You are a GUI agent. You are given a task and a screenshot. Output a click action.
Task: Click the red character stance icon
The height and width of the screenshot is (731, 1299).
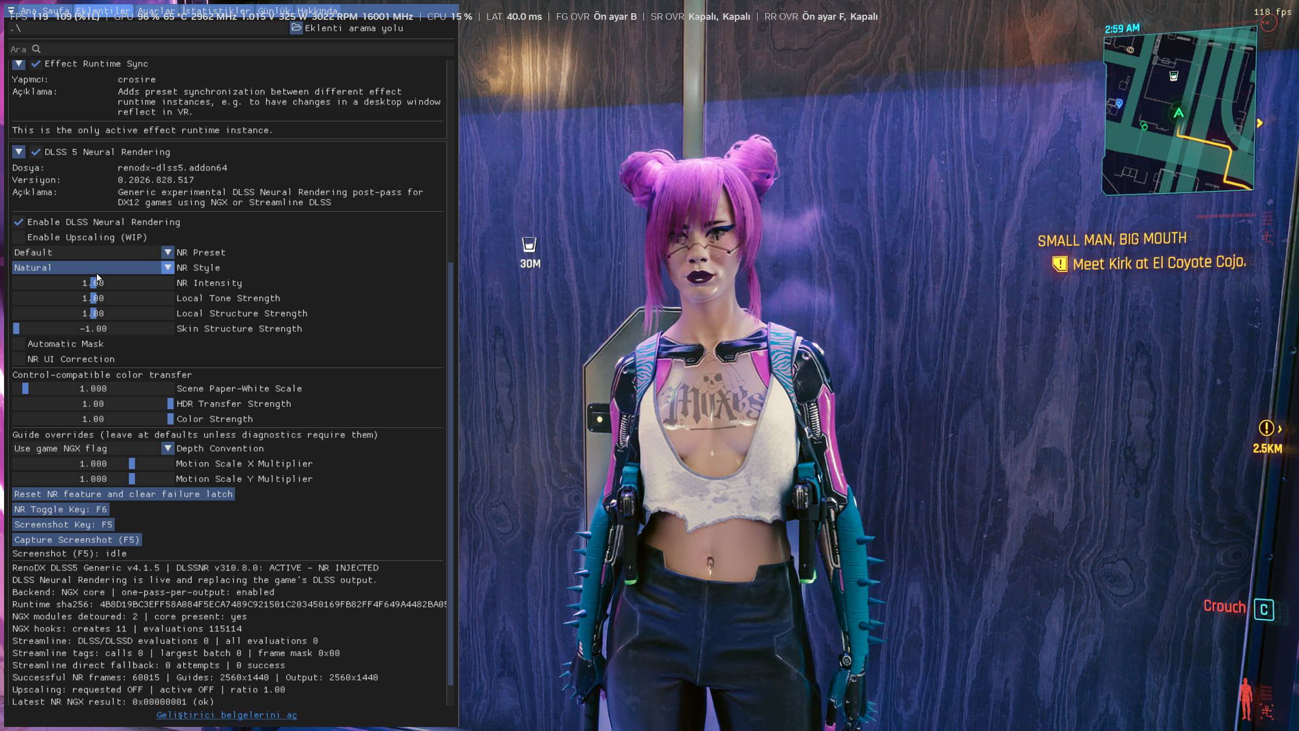click(x=1246, y=700)
